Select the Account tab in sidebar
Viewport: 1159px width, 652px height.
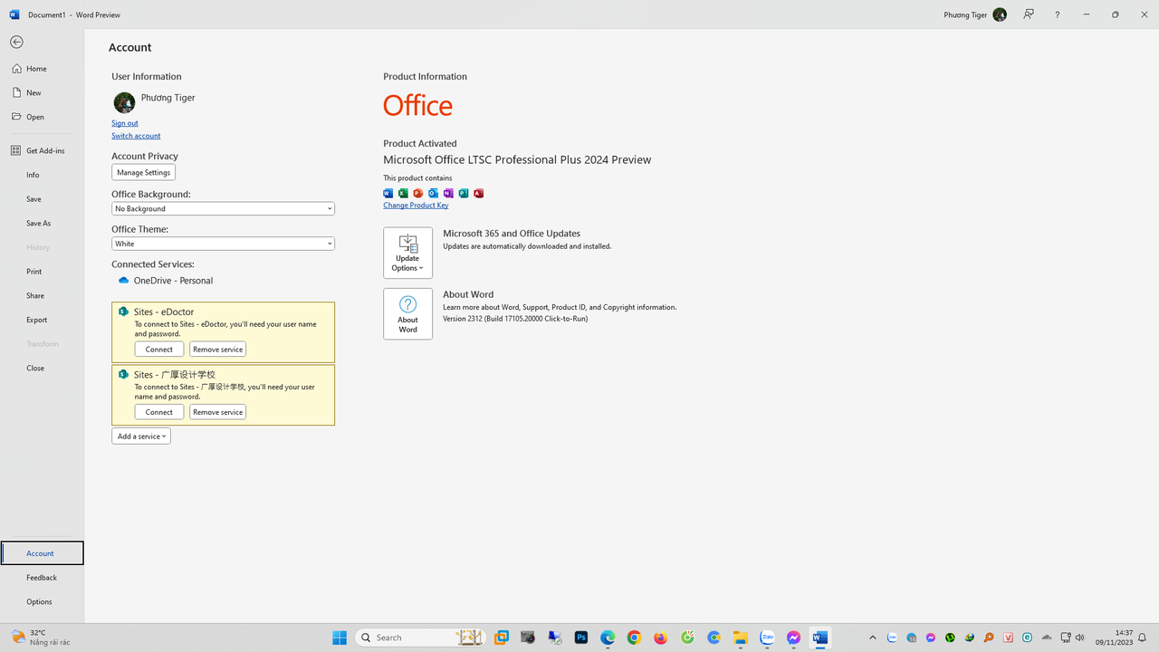(x=42, y=553)
